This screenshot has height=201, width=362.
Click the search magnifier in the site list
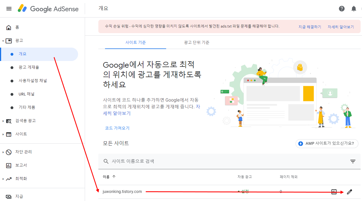[x=106, y=161]
